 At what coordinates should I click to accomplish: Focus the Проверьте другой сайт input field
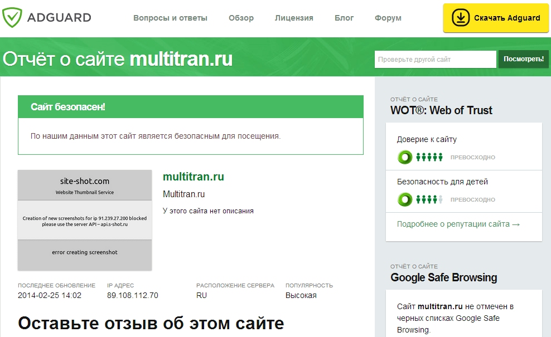click(436, 60)
